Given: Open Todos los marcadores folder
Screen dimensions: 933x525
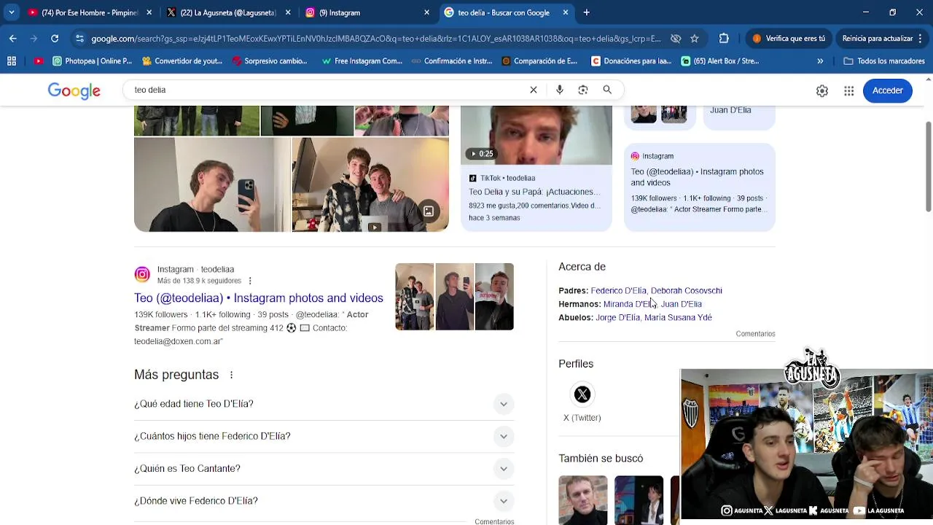Looking at the screenshot, I should pos(884,61).
